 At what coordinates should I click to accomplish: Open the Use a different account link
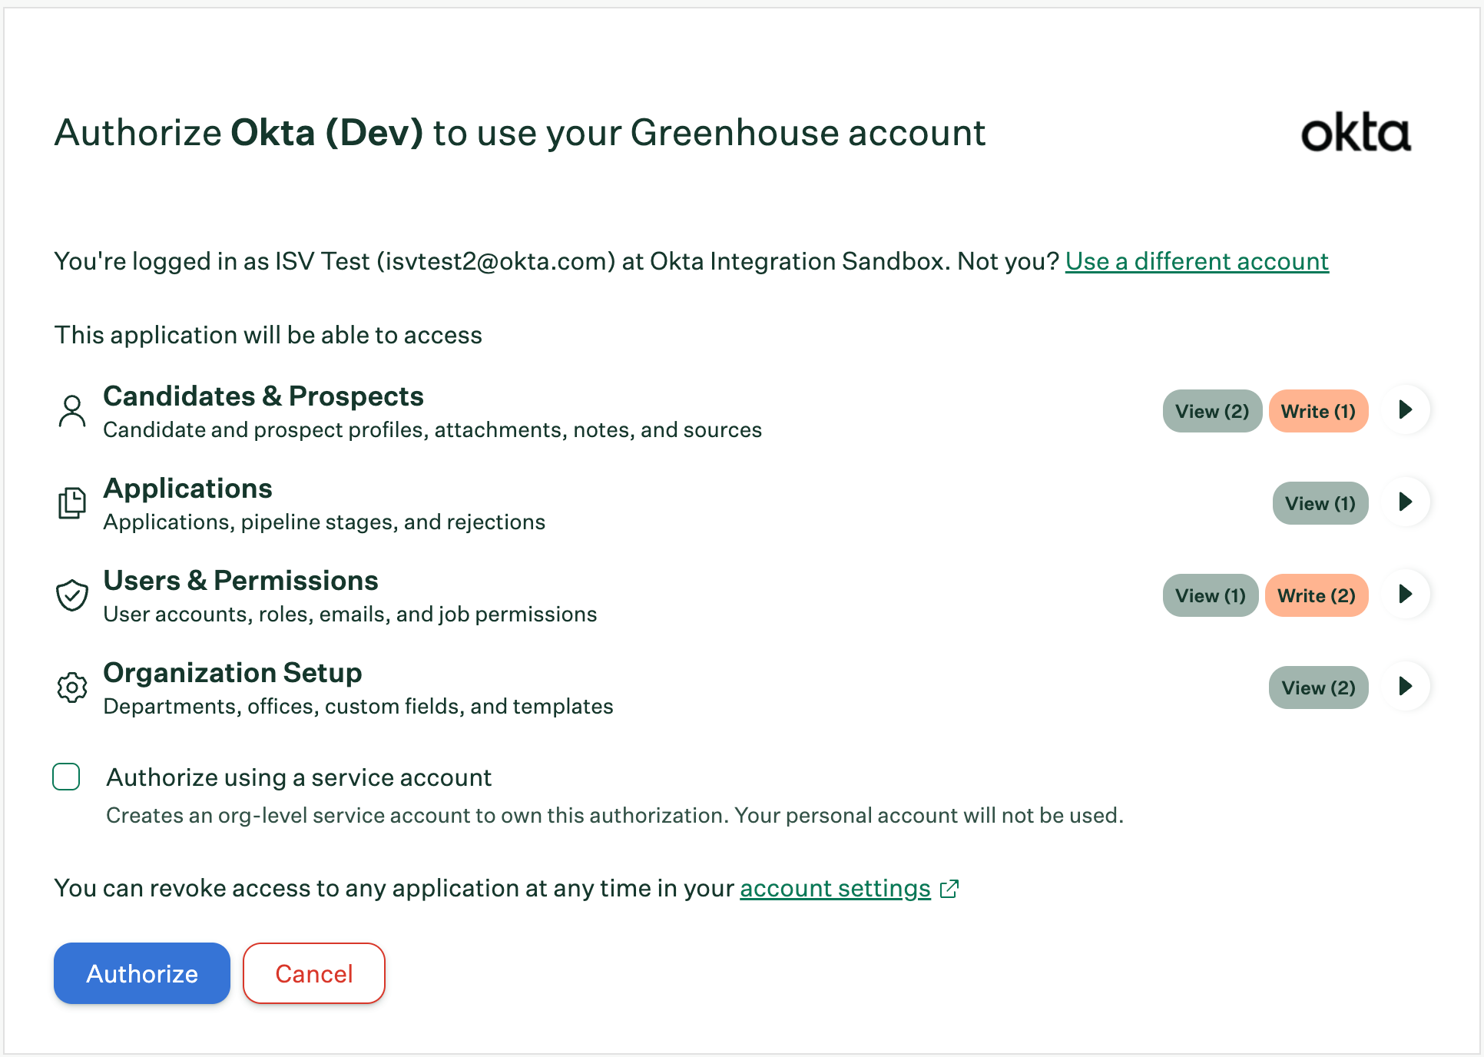click(x=1197, y=261)
